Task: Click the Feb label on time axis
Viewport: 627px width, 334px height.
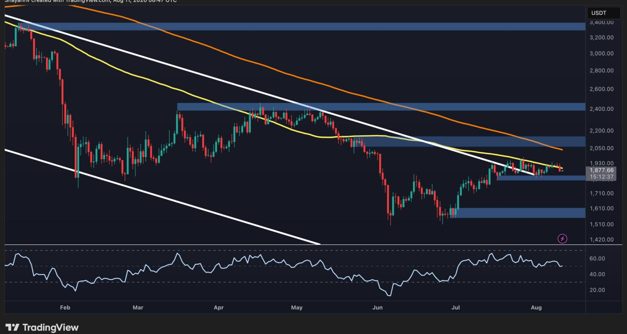Action: click(x=65, y=307)
